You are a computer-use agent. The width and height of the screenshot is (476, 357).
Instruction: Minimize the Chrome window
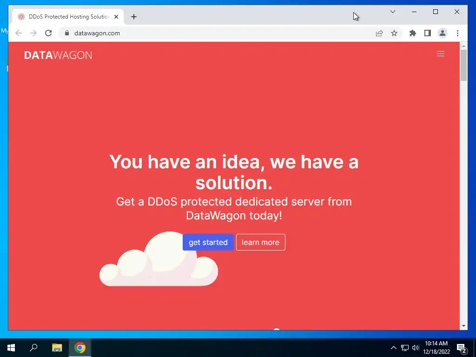click(414, 12)
